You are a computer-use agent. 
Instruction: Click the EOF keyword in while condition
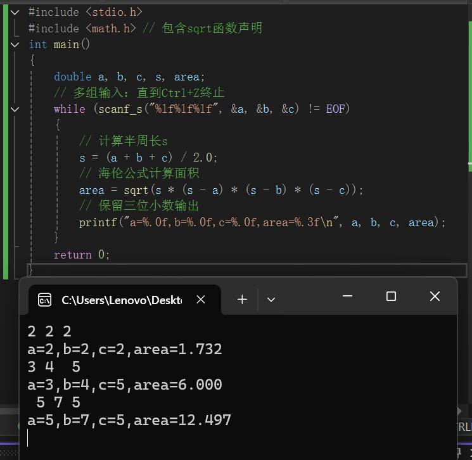(335, 109)
